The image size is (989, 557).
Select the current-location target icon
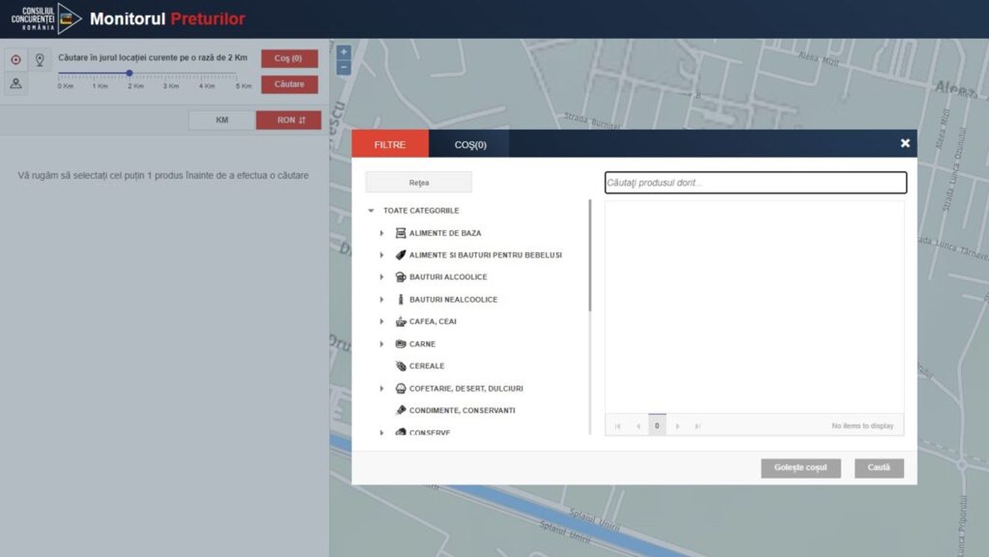(14, 59)
